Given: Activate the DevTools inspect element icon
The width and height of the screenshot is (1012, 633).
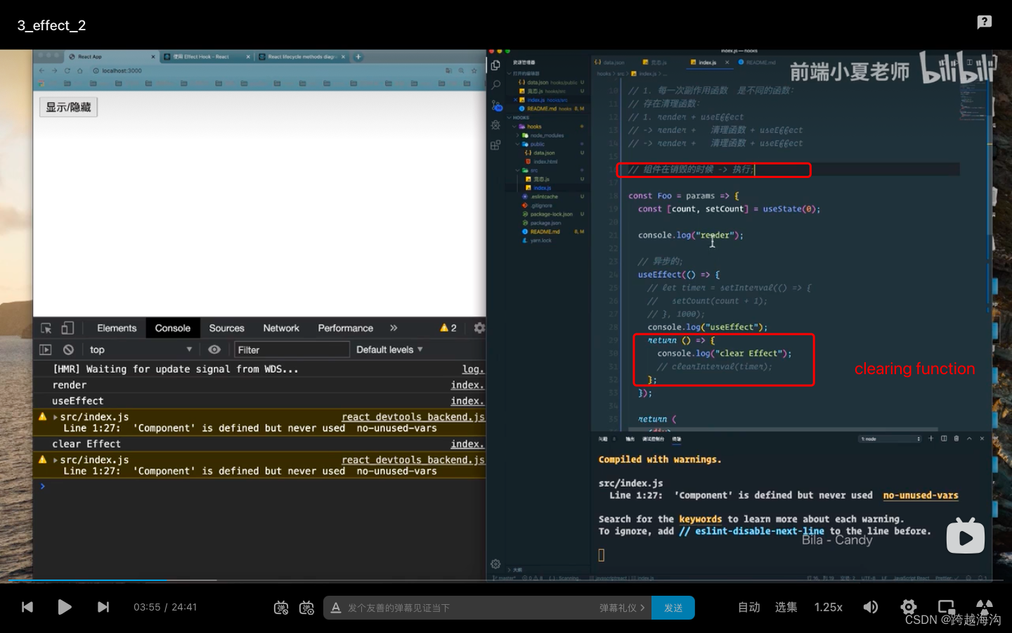Looking at the screenshot, I should coord(46,328).
